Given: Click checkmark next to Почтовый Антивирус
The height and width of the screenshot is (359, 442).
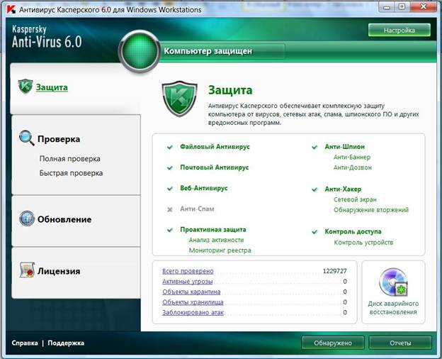Looking at the screenshot, I should coord(170,167).
